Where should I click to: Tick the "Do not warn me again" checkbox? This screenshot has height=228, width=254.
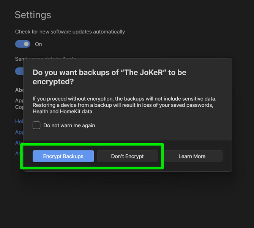coord(36,125)
